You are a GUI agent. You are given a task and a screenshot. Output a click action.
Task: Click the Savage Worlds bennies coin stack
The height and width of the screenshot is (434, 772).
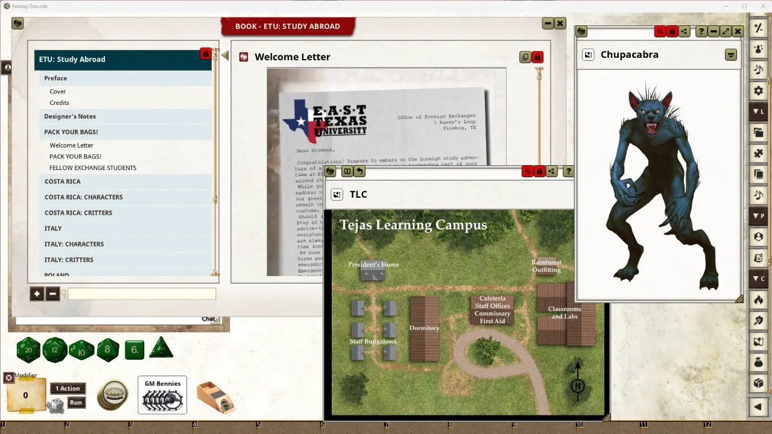pyautogui.click(x=112, y=395)
